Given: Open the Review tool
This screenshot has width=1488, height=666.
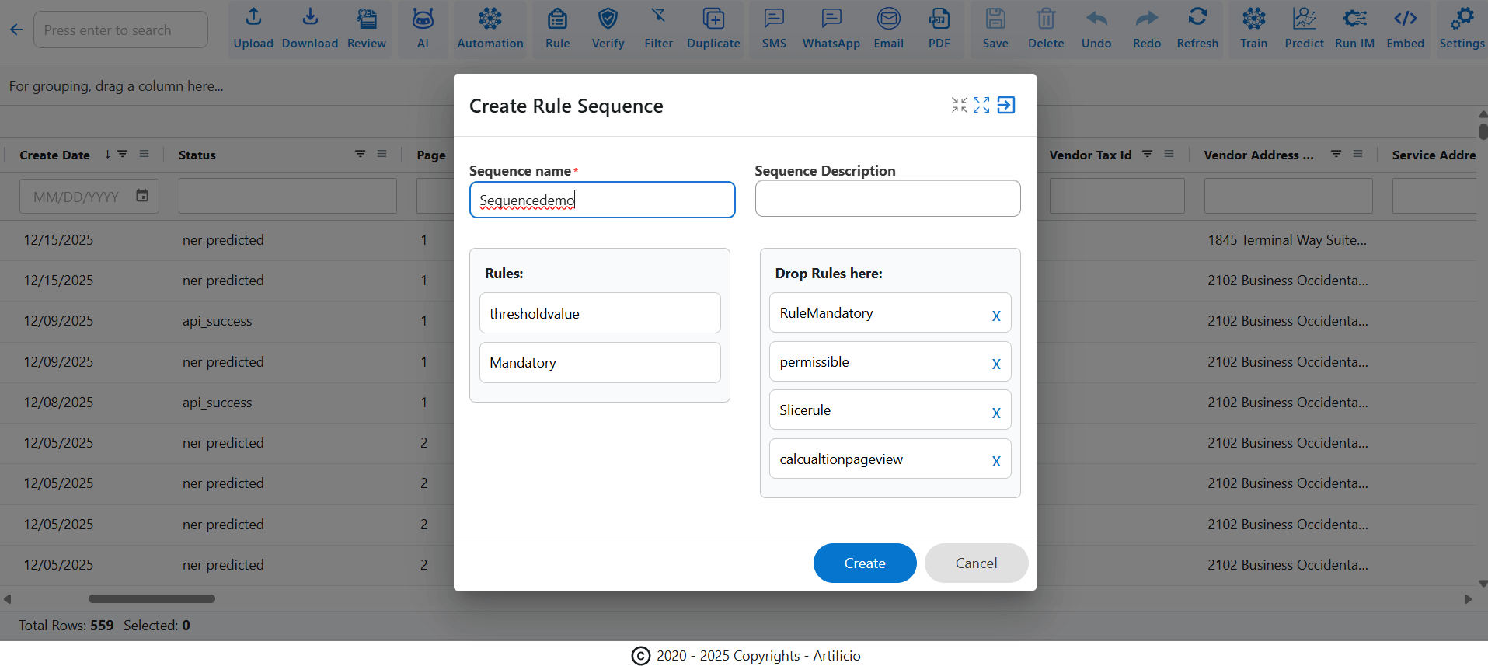Looking at the screenshot, I should (x=367, y=18).
